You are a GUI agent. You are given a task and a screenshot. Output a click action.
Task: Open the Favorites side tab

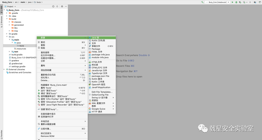[1, 135]
